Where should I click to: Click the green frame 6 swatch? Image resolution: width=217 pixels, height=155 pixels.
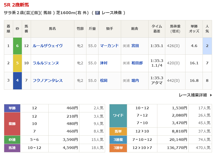[17, 46]
